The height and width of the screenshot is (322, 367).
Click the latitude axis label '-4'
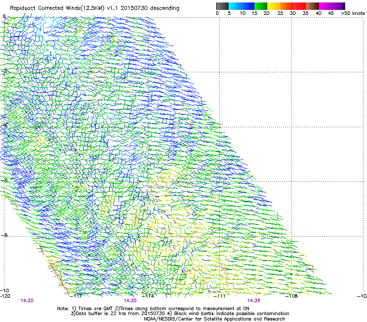[x=4, y=125]
